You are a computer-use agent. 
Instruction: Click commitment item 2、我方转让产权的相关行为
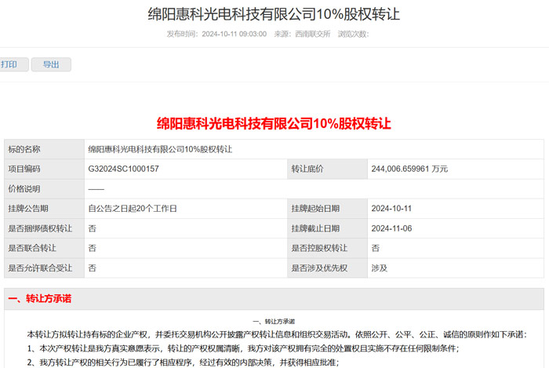pos(183,363)
